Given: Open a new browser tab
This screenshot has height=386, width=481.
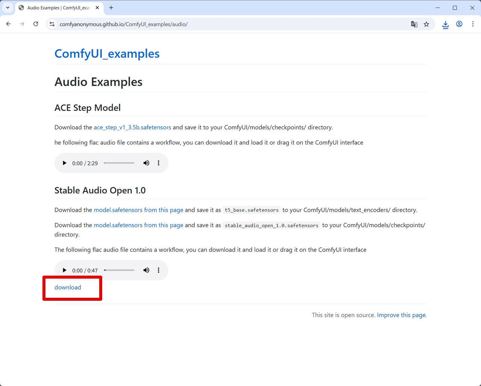Looking at the screenshot, I should point(111,8).
